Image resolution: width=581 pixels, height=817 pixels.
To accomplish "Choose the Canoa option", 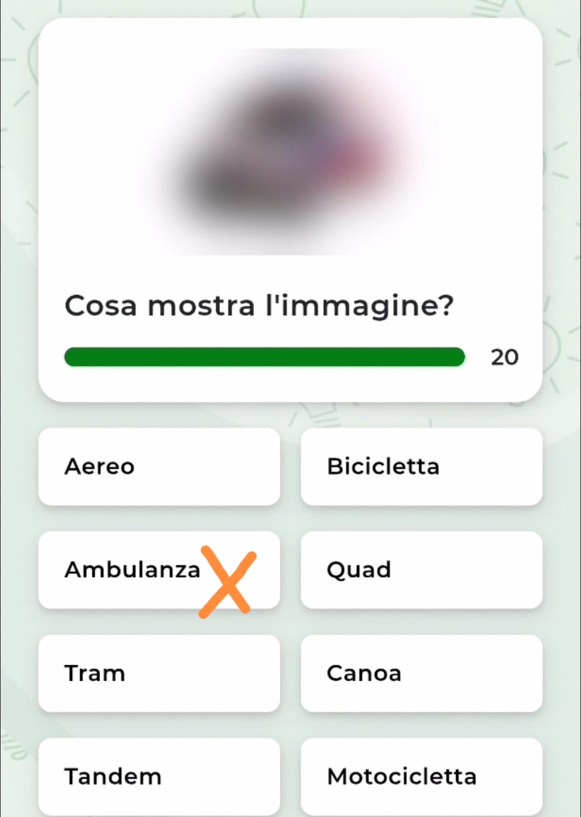I will 421,673.
